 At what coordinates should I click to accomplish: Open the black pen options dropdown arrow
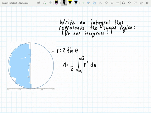click(66, 5)
